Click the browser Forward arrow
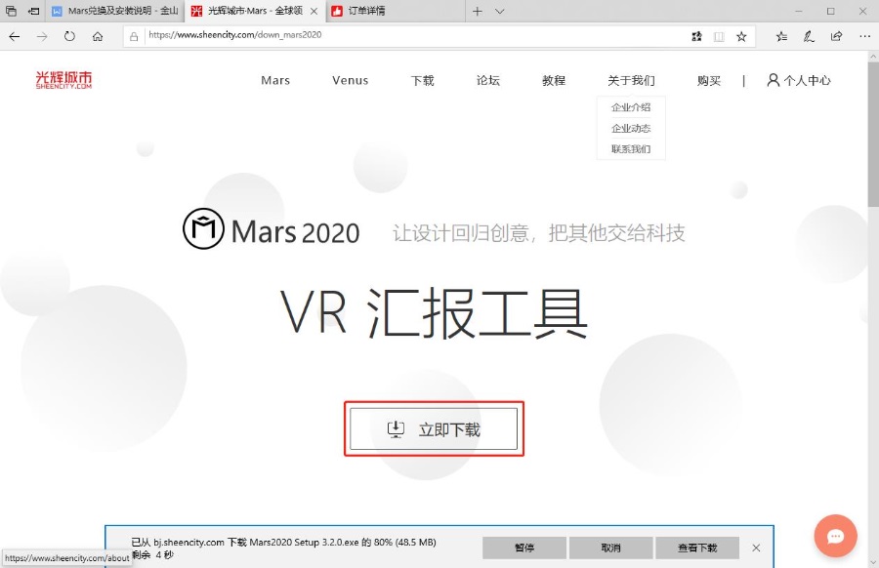The height and width of the screenshot is (568, 879). coord(42,36)
